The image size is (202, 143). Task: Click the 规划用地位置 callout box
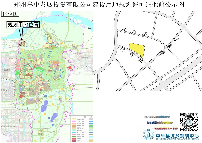pyautogui.click(x=23, y=25)
